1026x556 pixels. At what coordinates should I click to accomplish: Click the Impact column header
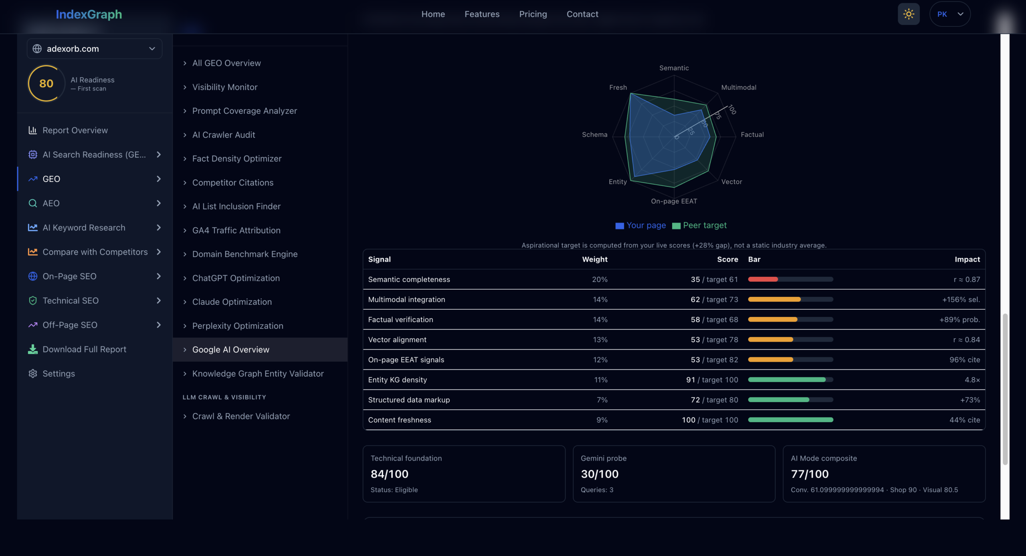[967, 260]
